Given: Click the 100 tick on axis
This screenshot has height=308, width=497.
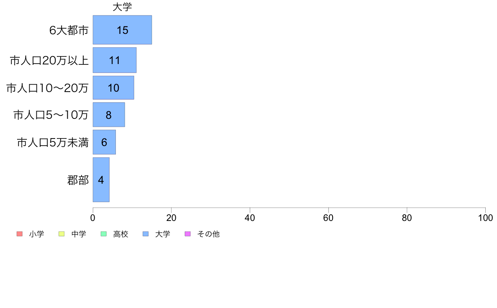Looking at the screenshot, I should click(485, 218).
